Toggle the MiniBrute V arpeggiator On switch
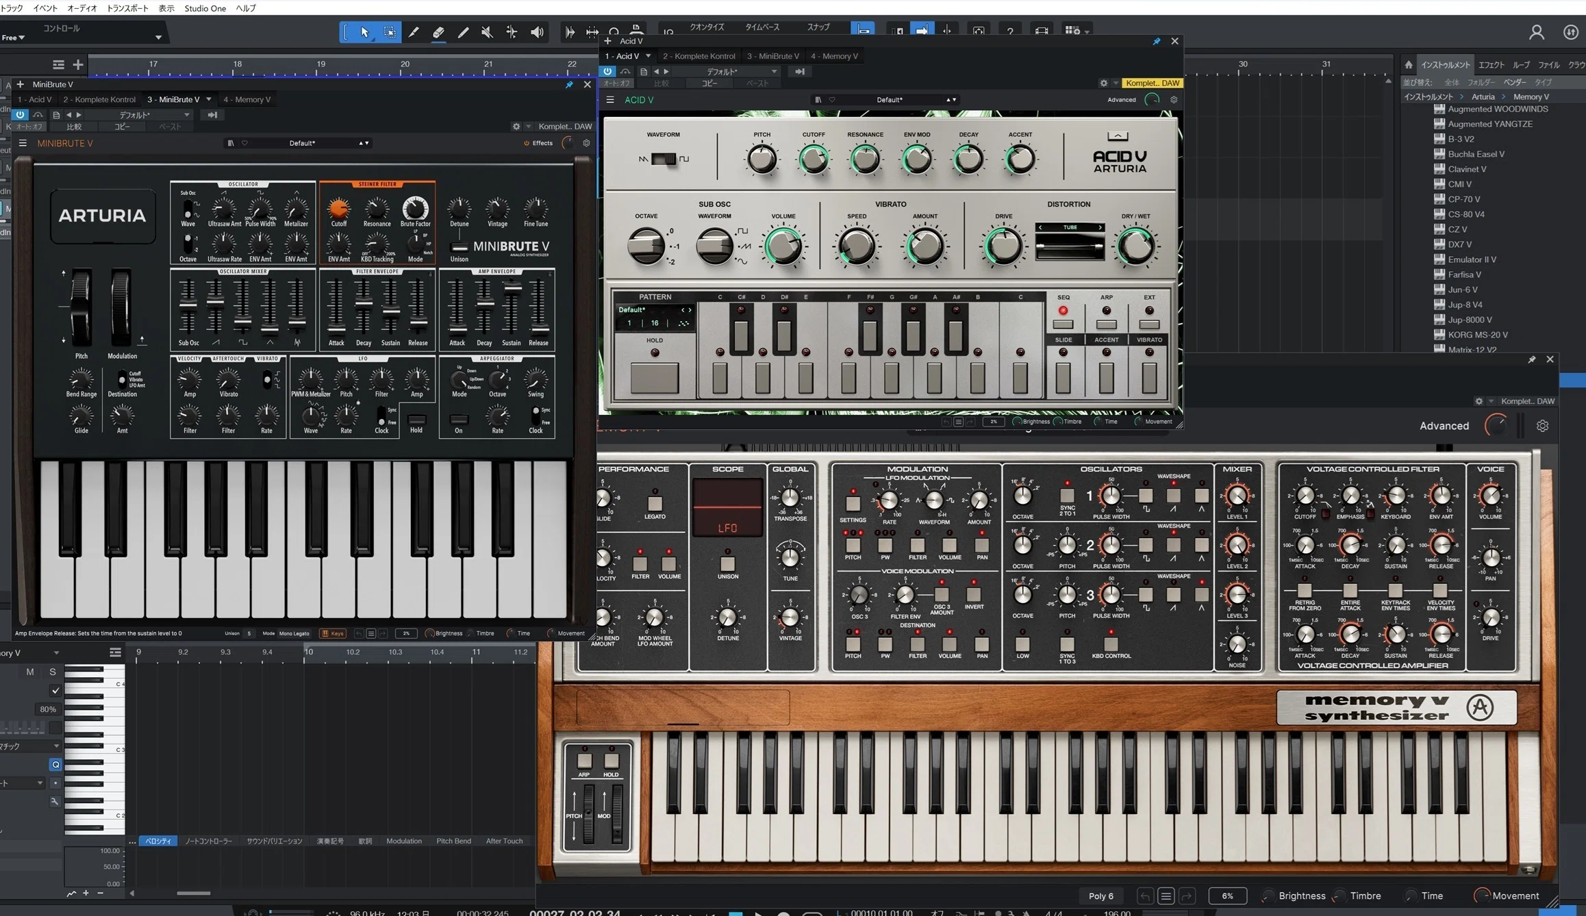The width and height of the screenshot is (1586, 916). pos(459,419)
